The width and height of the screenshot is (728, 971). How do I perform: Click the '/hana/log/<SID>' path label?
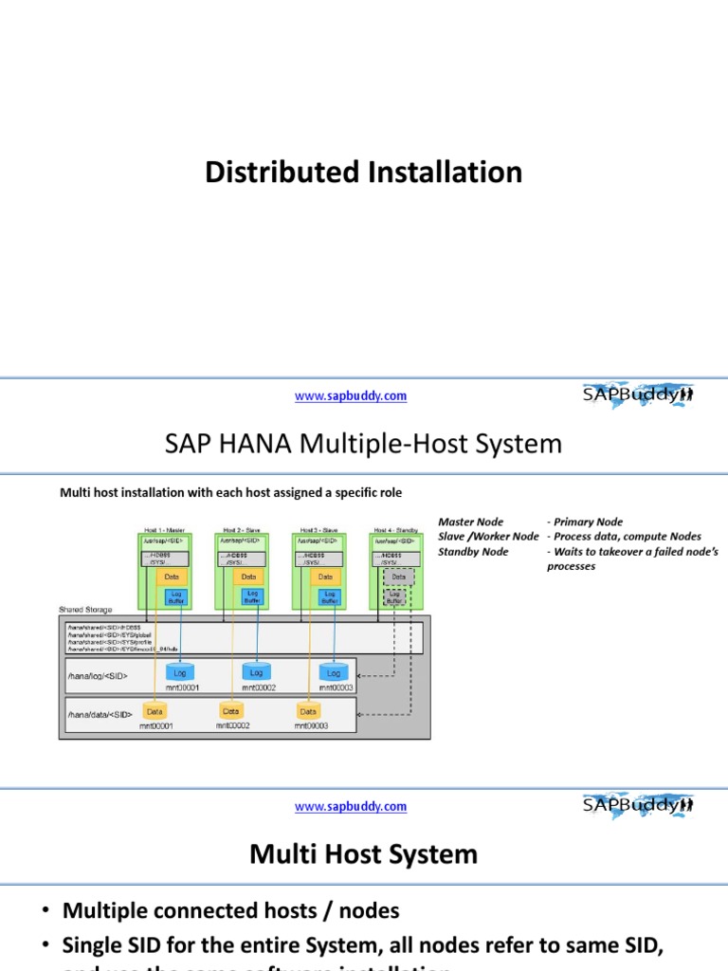pos(98,676)
